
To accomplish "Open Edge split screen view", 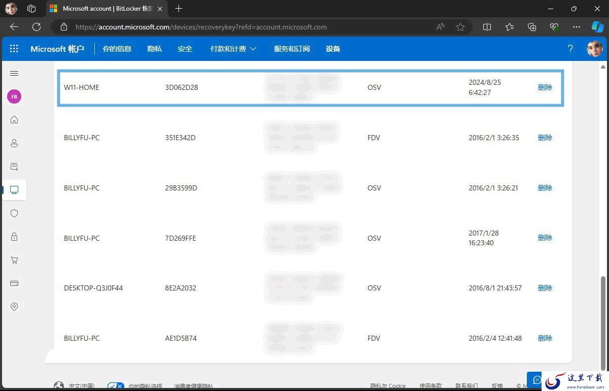I will (x=487, y=27).
